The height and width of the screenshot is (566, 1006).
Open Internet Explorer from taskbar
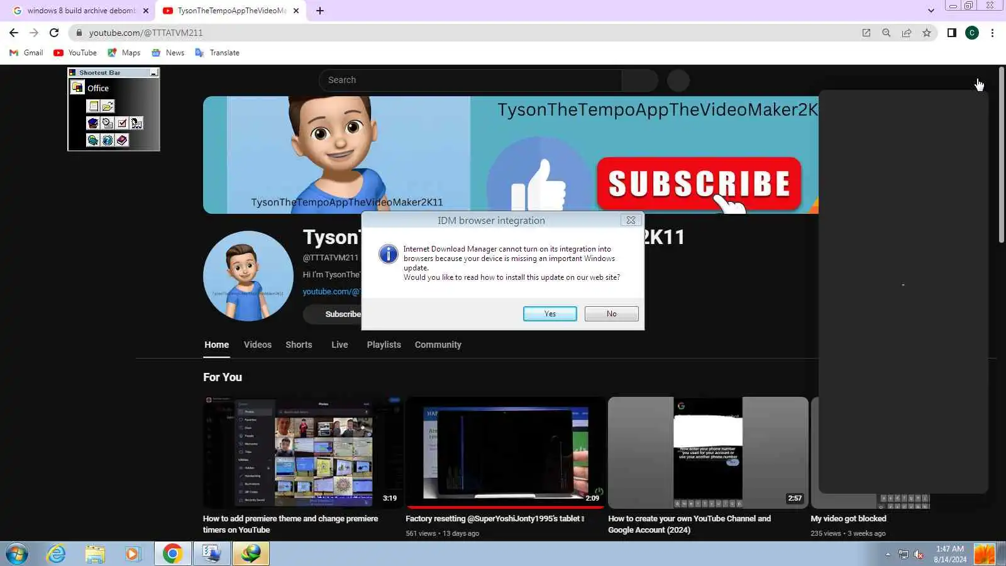tap(57, 553)
